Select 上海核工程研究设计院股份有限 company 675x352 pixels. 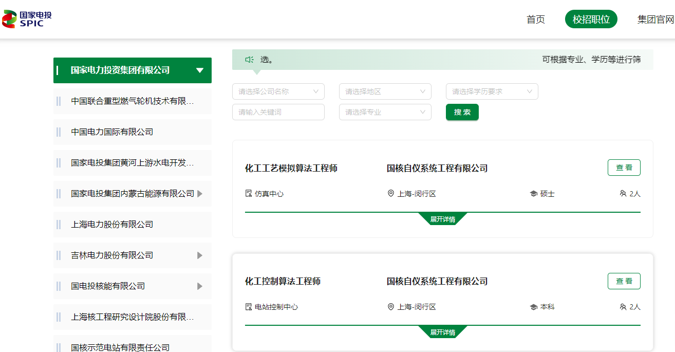click(x=133, y=317)
